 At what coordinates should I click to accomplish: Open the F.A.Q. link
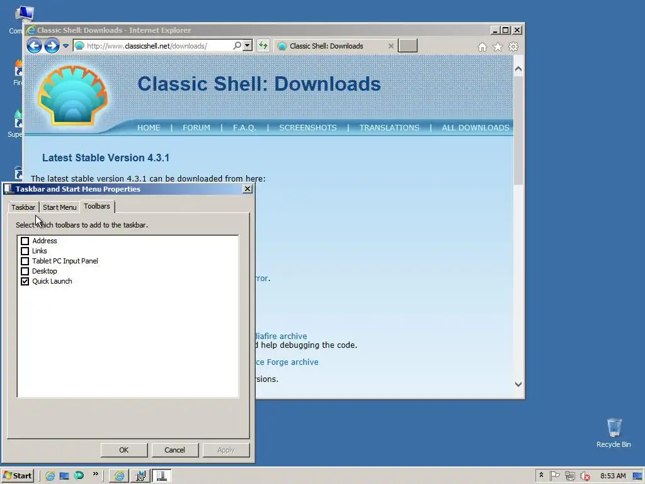pos(244,127)
